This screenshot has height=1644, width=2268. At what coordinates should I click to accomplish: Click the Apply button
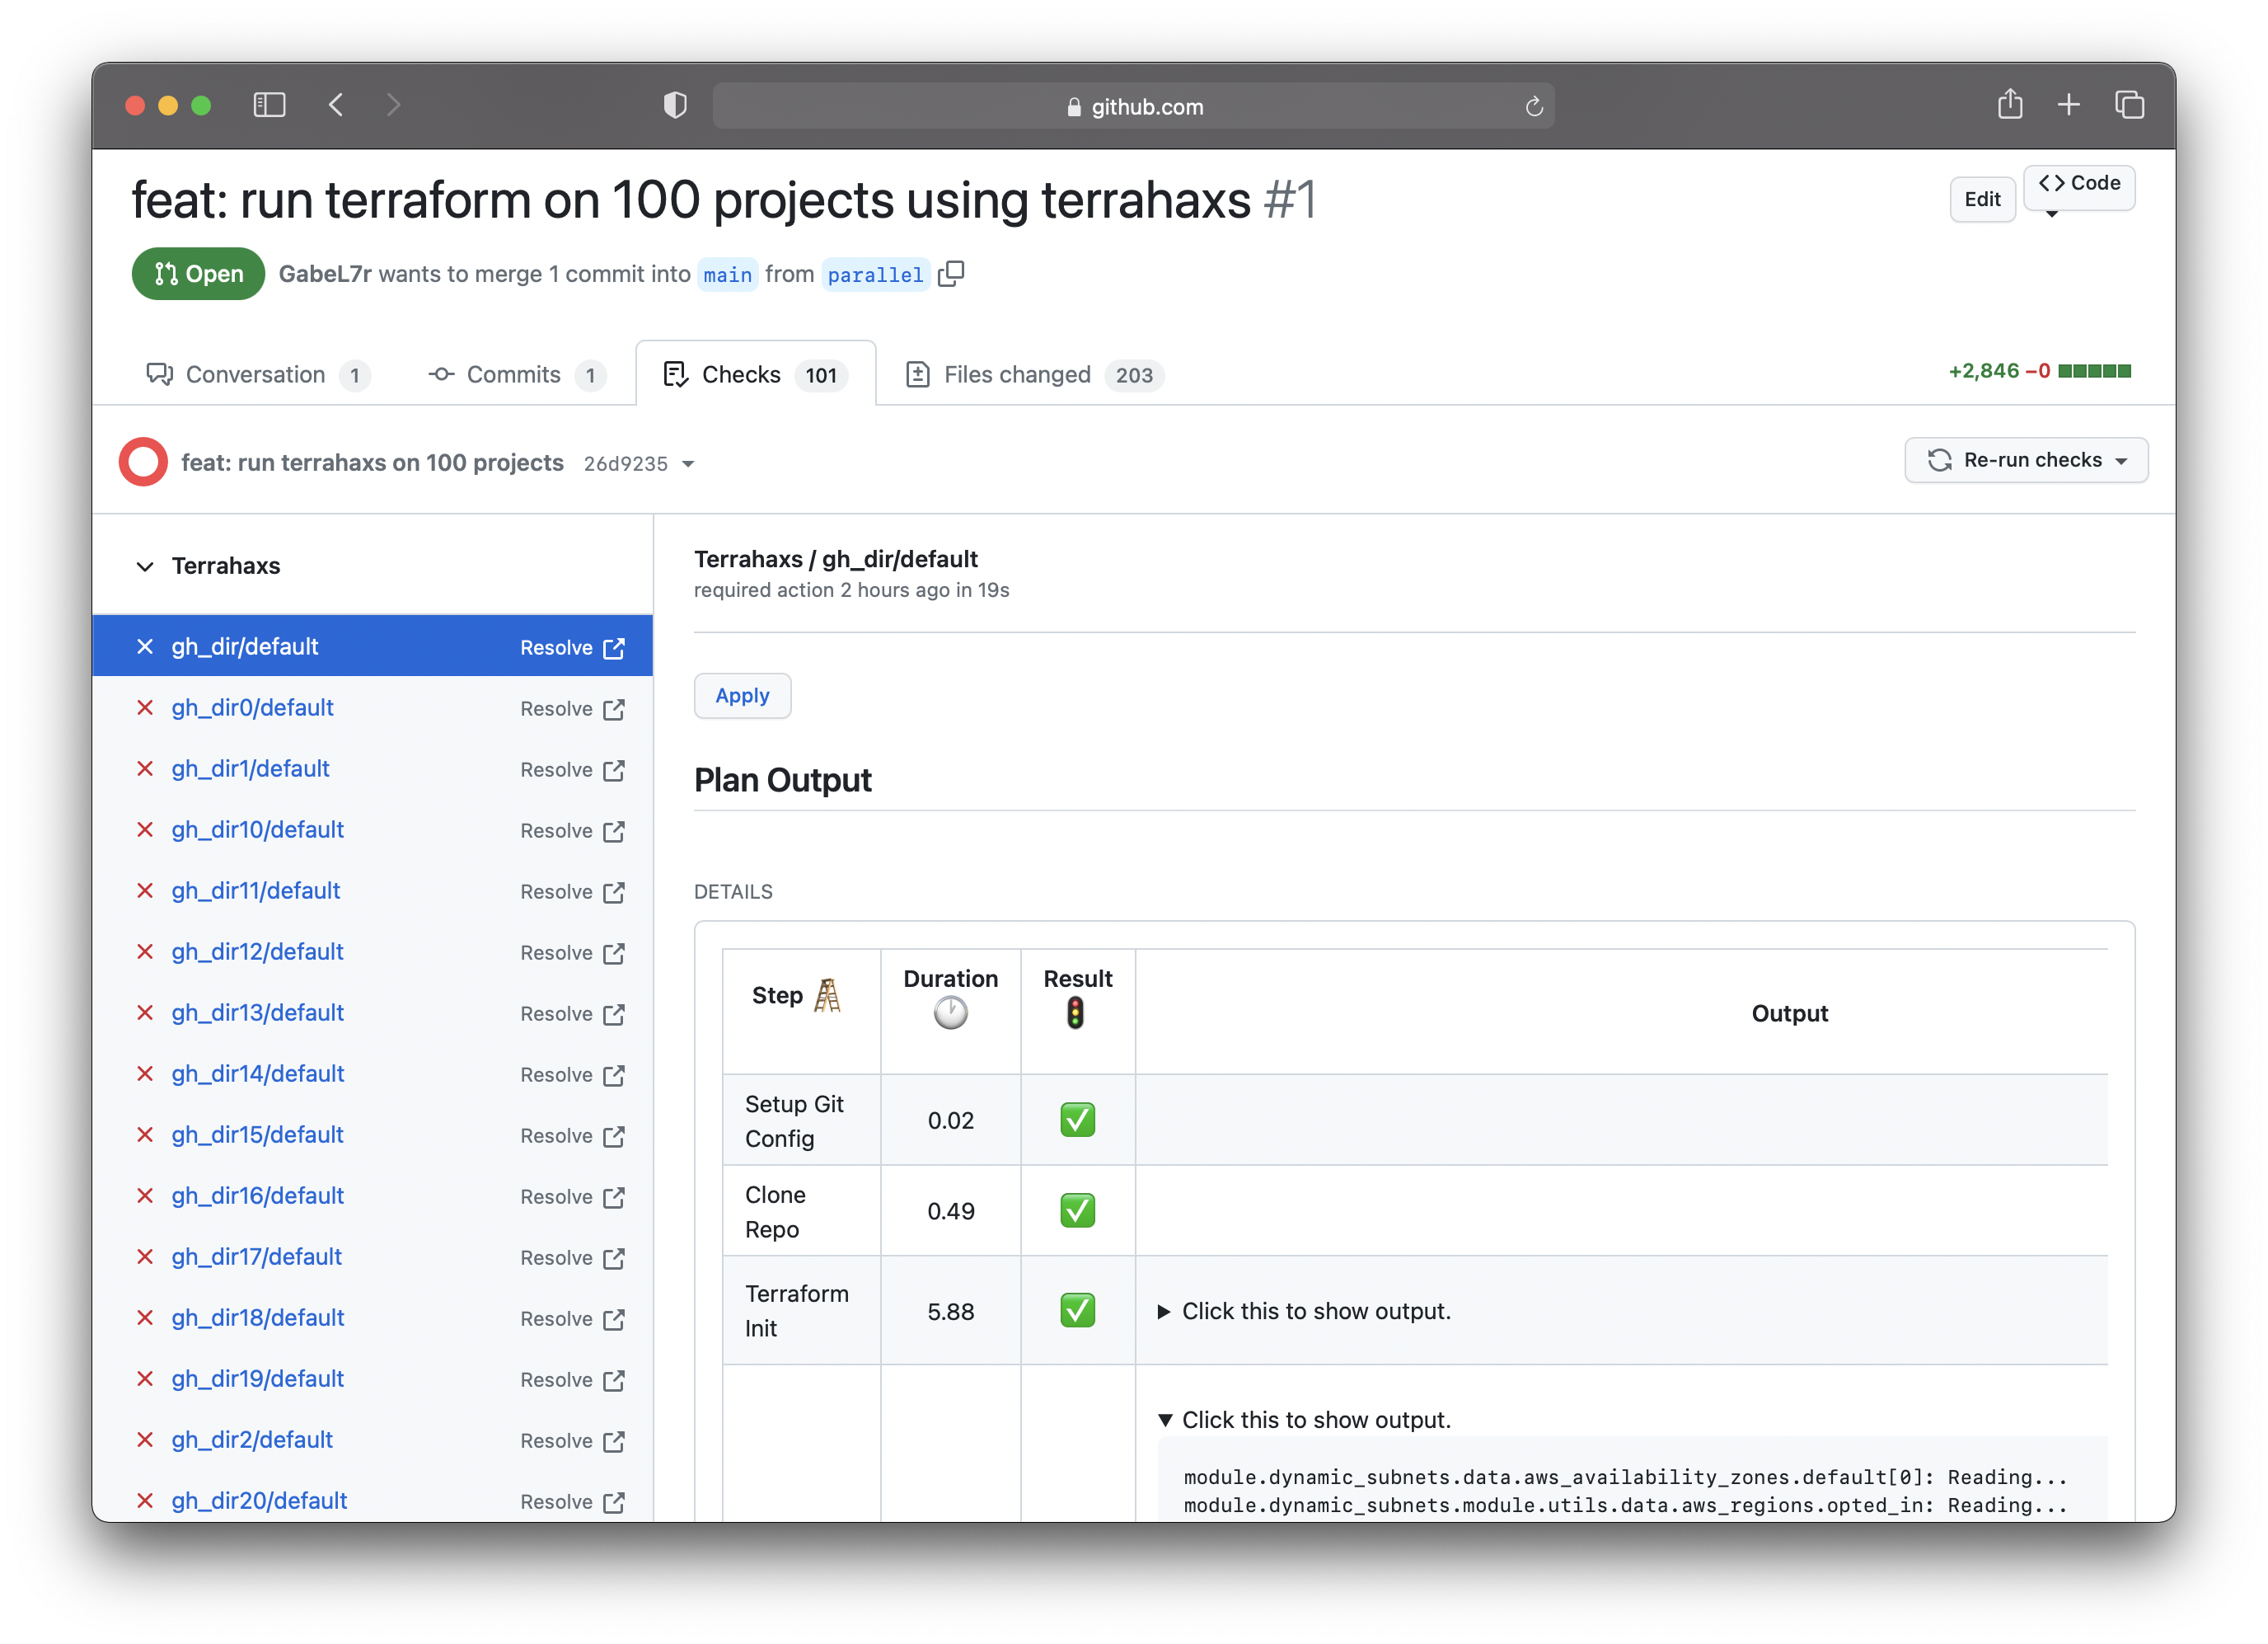[742, 695]
